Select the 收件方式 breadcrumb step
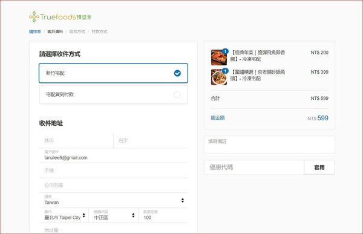The width and height of the screenshot is (363, 234). (x=77, y=31)
